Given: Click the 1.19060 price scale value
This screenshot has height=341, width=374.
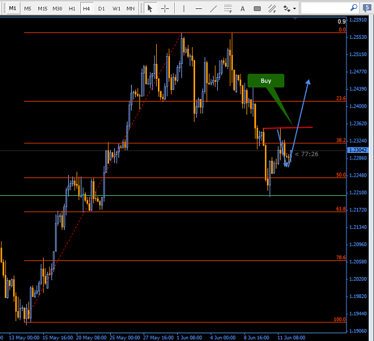Looking at the screenshot, I should point(358,331).
